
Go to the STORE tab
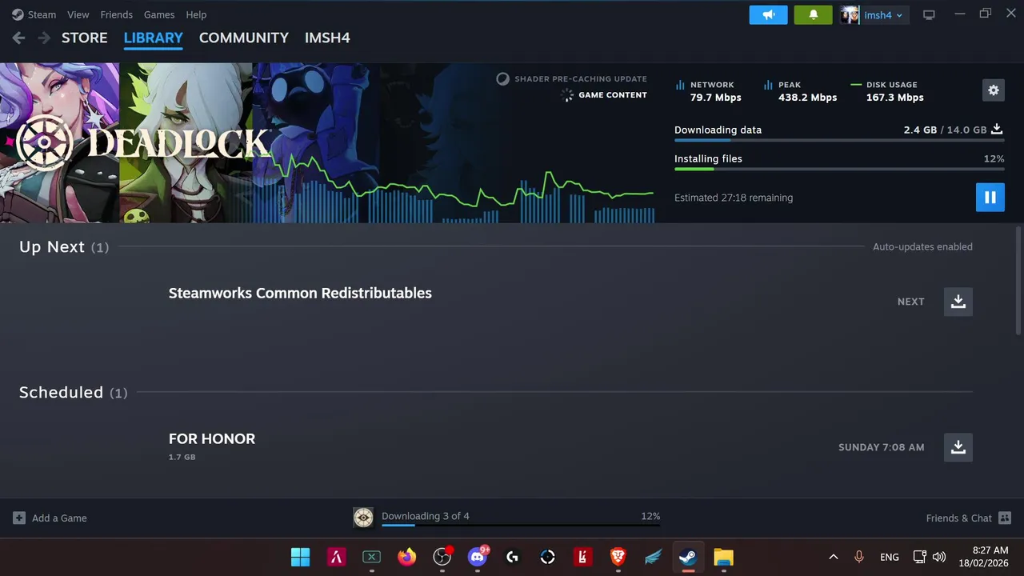click(85, 38)
